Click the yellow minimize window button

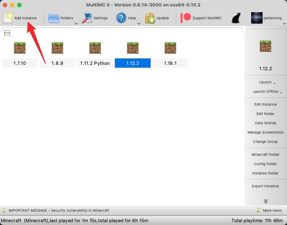12,5
